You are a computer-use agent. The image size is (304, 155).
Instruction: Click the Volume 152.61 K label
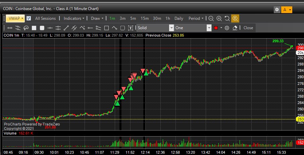[x=19, y=133]
